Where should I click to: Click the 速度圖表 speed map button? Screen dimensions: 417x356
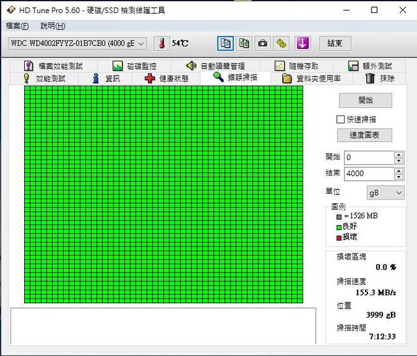[x=364, y=135]
